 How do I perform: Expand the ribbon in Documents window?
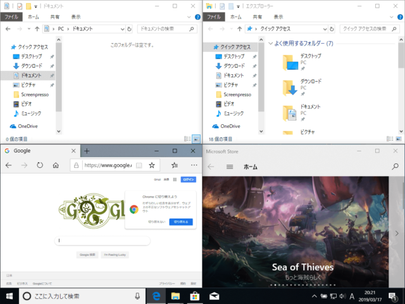click(x=189, y=17)
